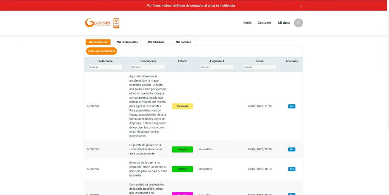Screen dimensions: 389x195
Task: Switch to Mis Albaranes tab
Action: coord(156,42)
